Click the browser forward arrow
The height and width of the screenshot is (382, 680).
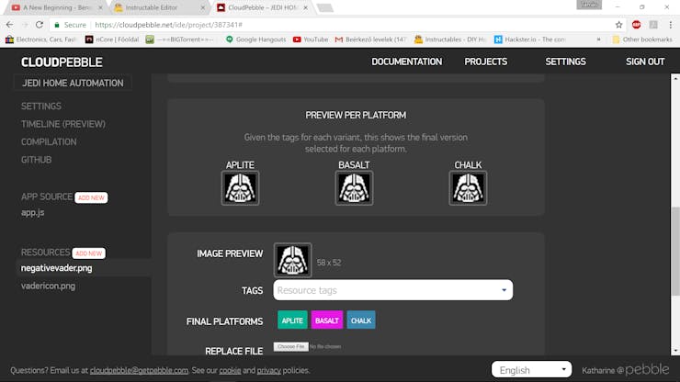pos(25,25)
